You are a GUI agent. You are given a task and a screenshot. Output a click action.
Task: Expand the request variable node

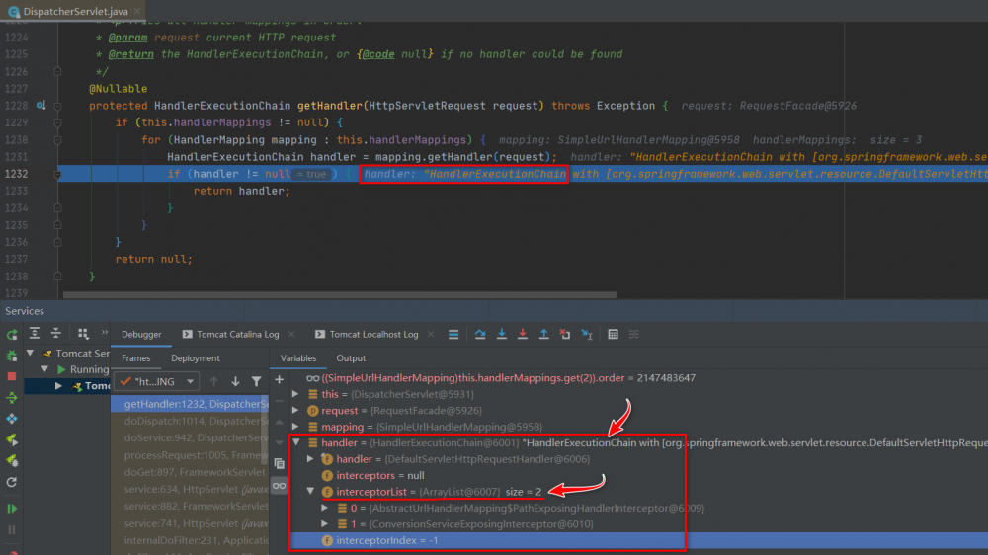click(x=296, y=411)
